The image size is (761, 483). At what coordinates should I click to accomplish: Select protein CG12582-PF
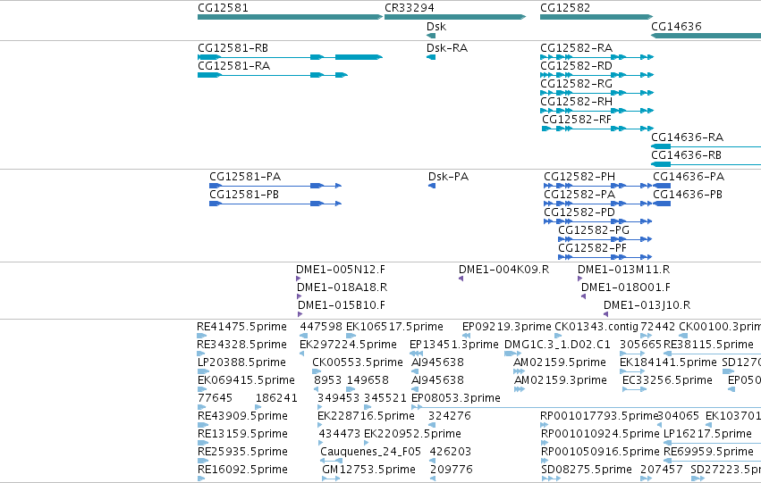(x=593, y=248)
